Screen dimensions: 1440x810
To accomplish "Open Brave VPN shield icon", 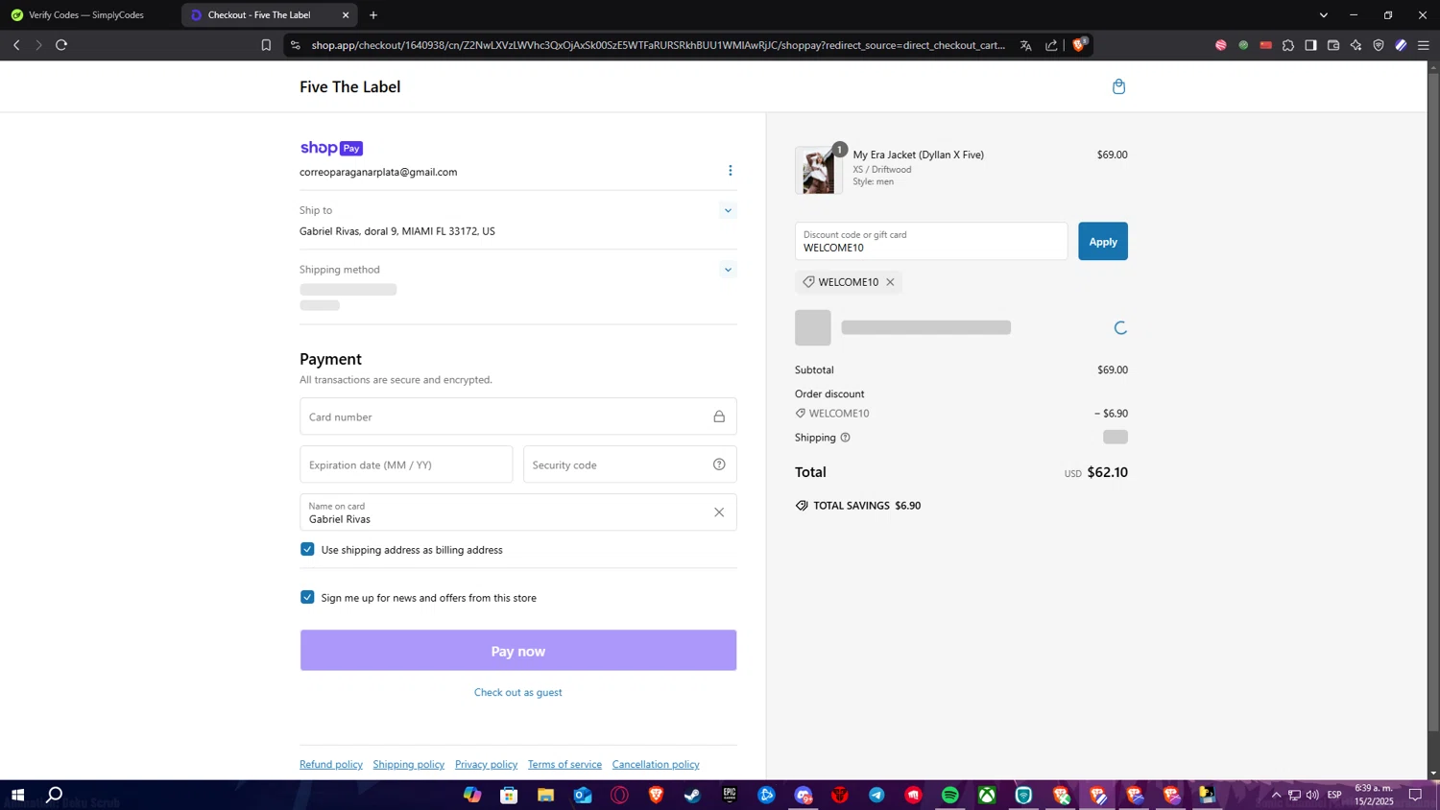I will click(1379, 45).
